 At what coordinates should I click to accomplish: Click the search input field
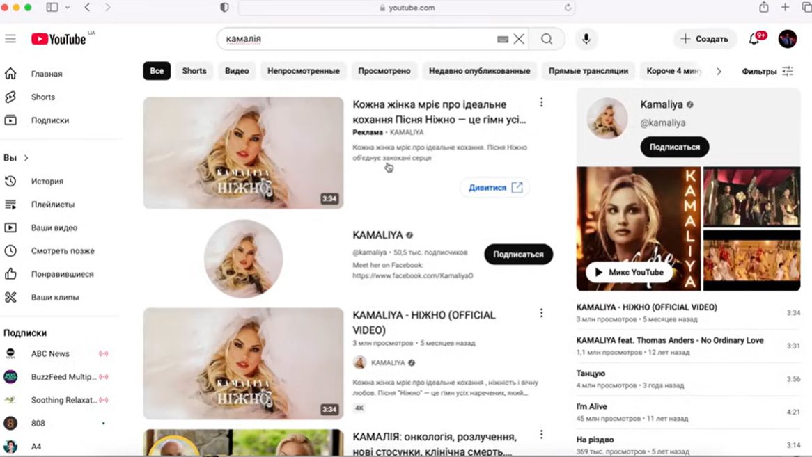(355, 39)
